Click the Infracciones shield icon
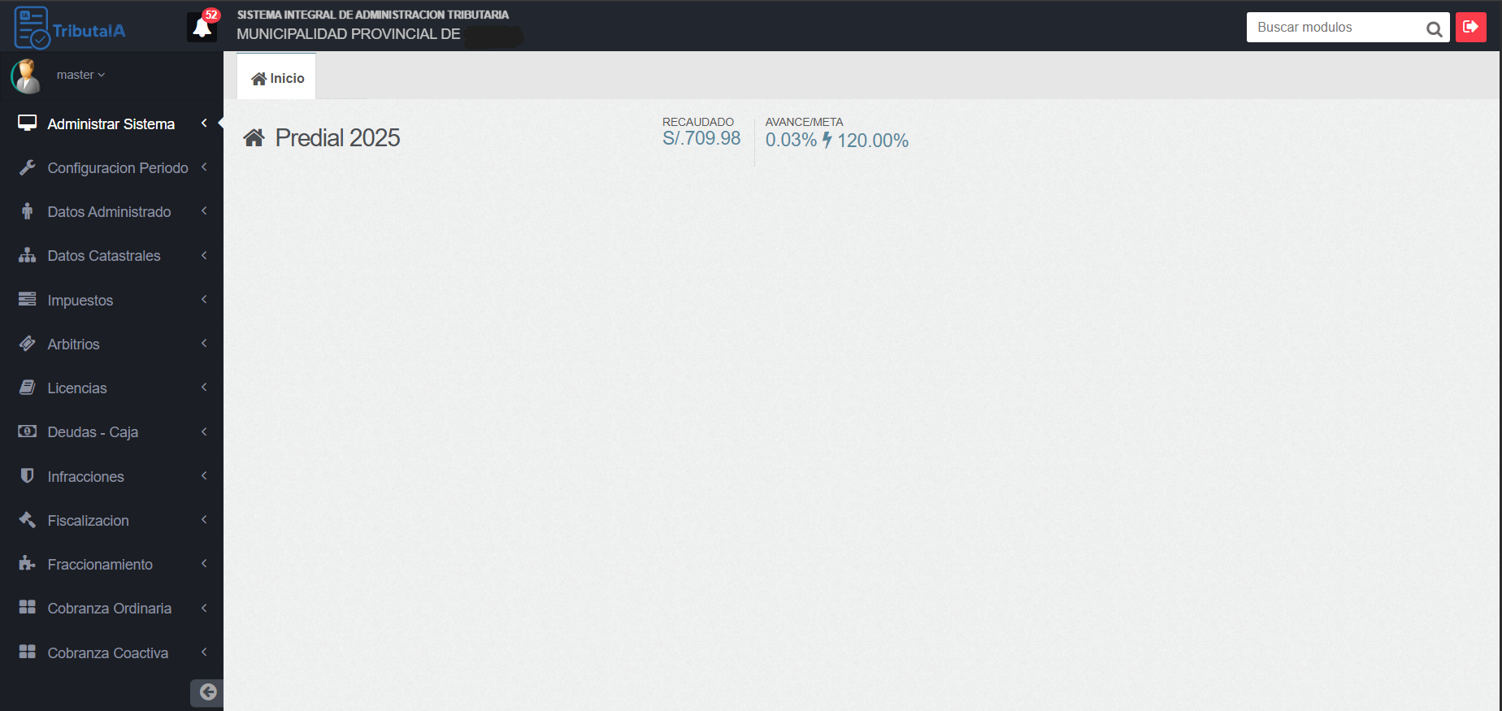The width and height of the screenshot is (1502, 711). pyautogui.click(x=28, y=476)
